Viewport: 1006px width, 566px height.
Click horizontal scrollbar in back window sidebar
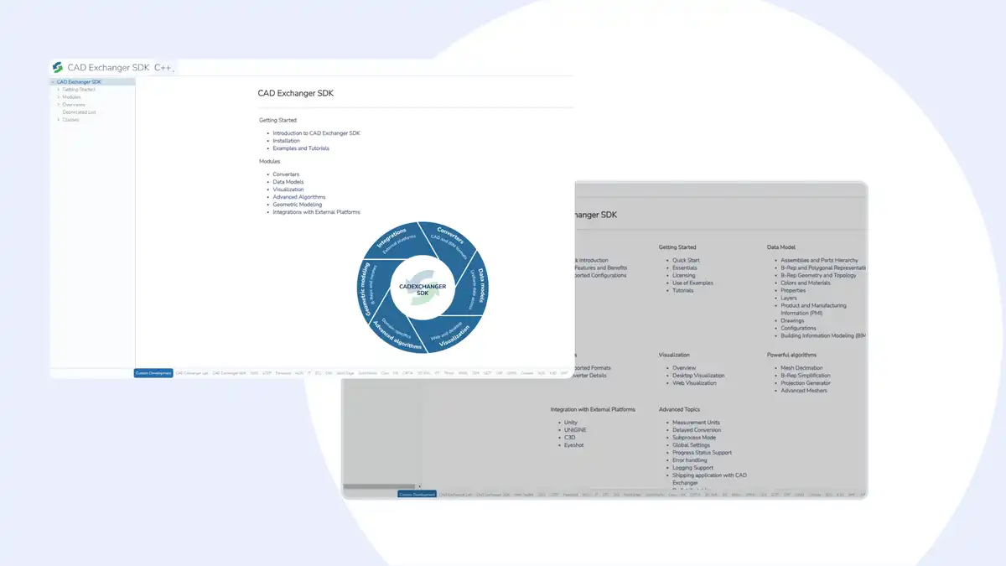[379, 486]
